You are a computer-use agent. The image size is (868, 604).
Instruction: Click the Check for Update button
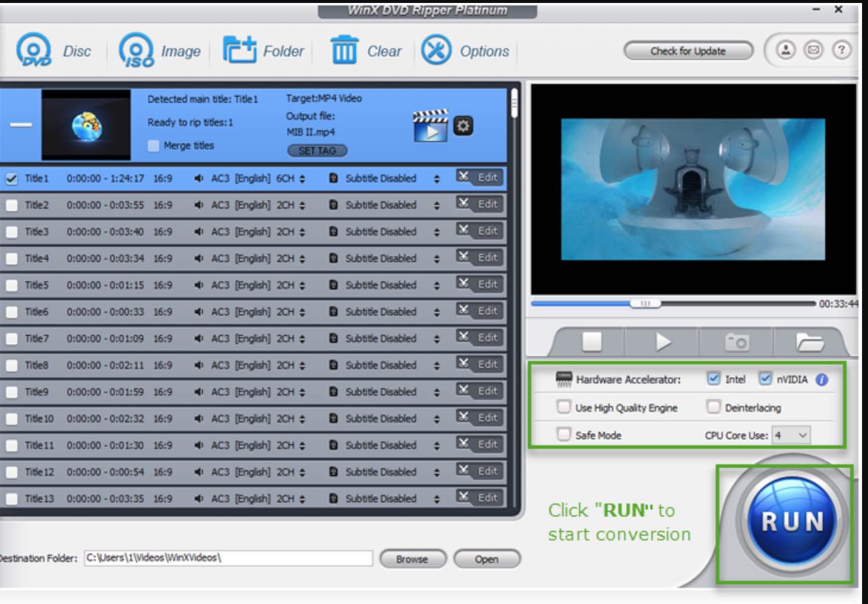click(688, 51)
